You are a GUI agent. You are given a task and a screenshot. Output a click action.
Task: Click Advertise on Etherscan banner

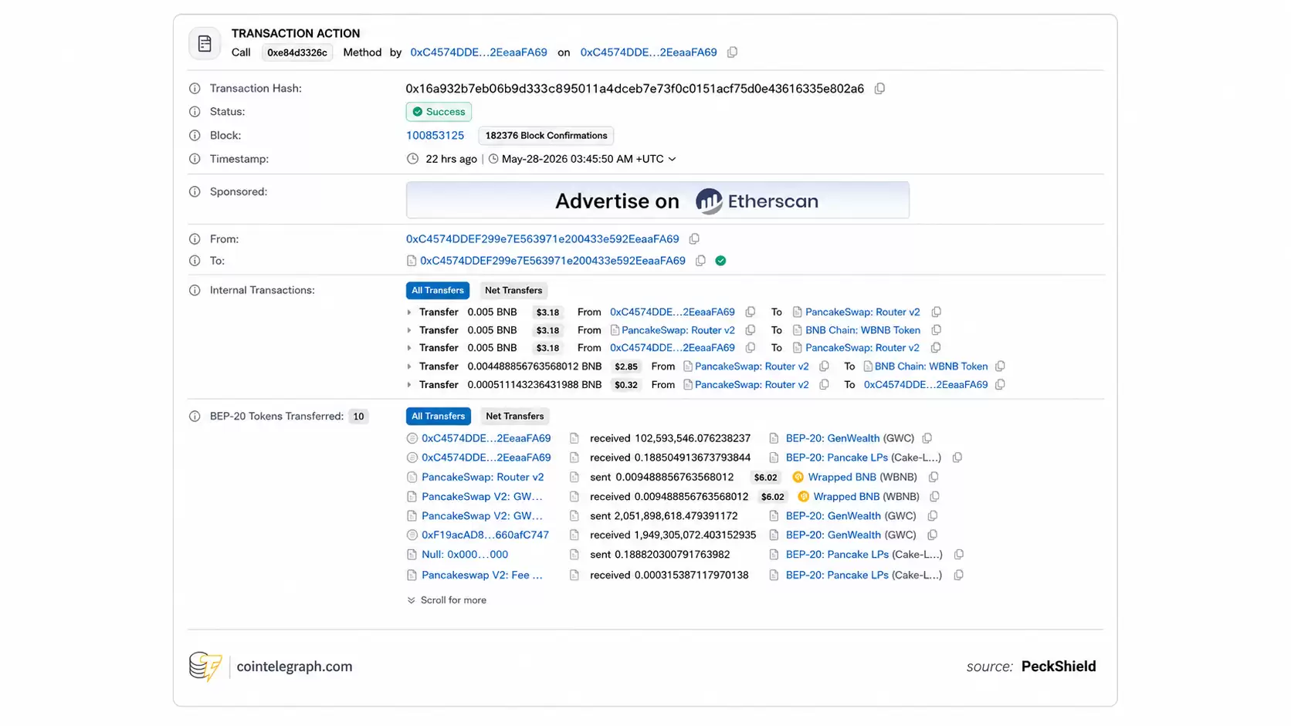[658, 201]
